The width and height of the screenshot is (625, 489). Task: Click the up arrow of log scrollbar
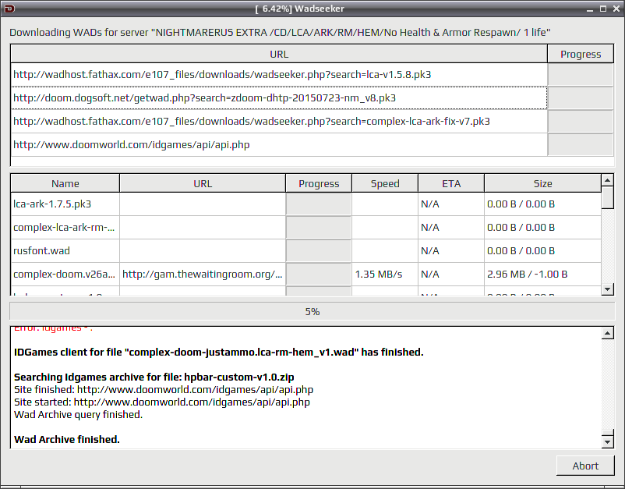(x=607, y=333)
